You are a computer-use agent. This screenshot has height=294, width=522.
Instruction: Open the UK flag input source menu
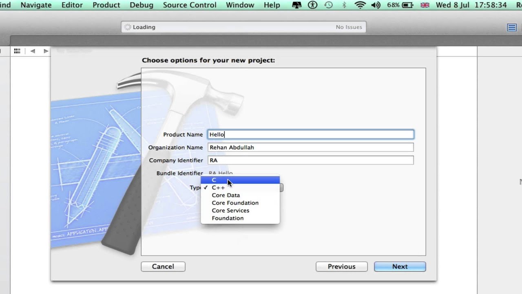coord(425,5)
